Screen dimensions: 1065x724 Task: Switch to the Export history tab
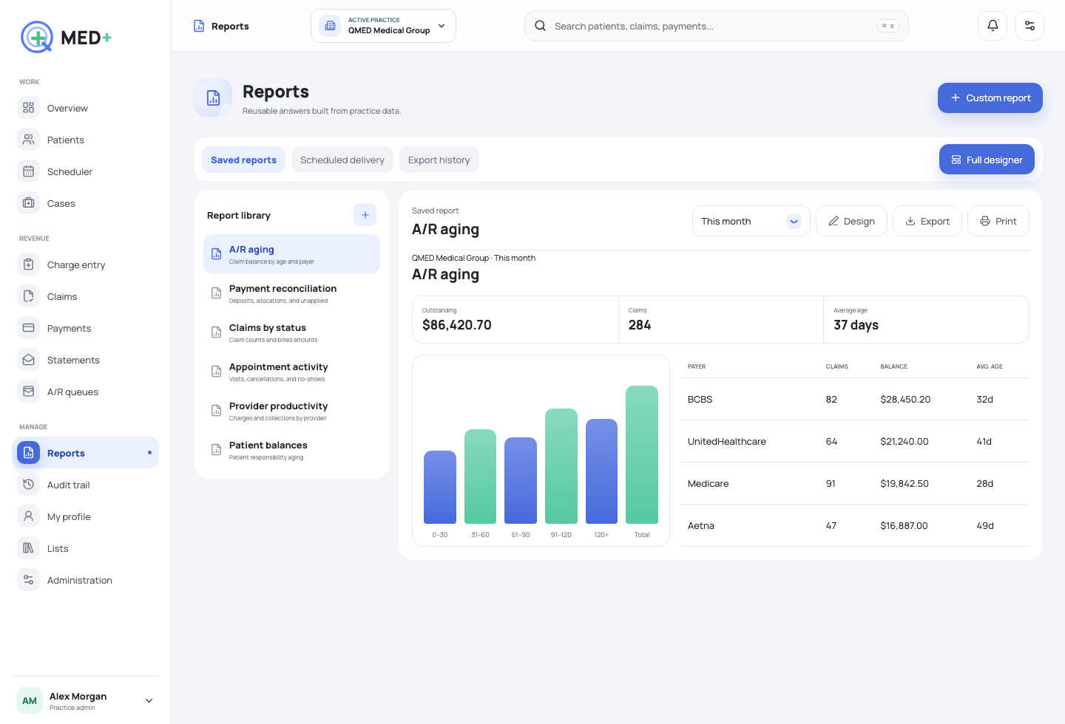(x=439, y=160)
